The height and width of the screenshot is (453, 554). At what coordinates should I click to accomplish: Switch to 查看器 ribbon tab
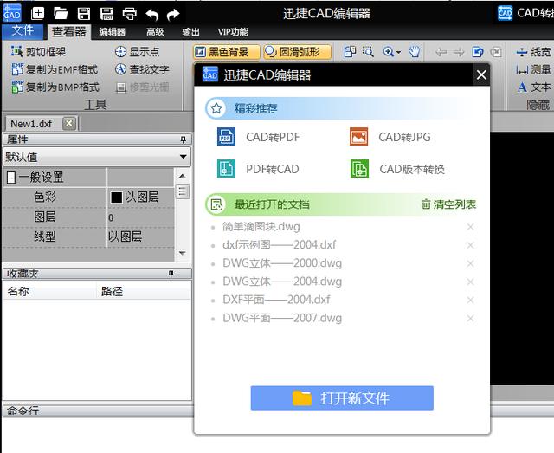pyautogui.click(x=69, y=32)
